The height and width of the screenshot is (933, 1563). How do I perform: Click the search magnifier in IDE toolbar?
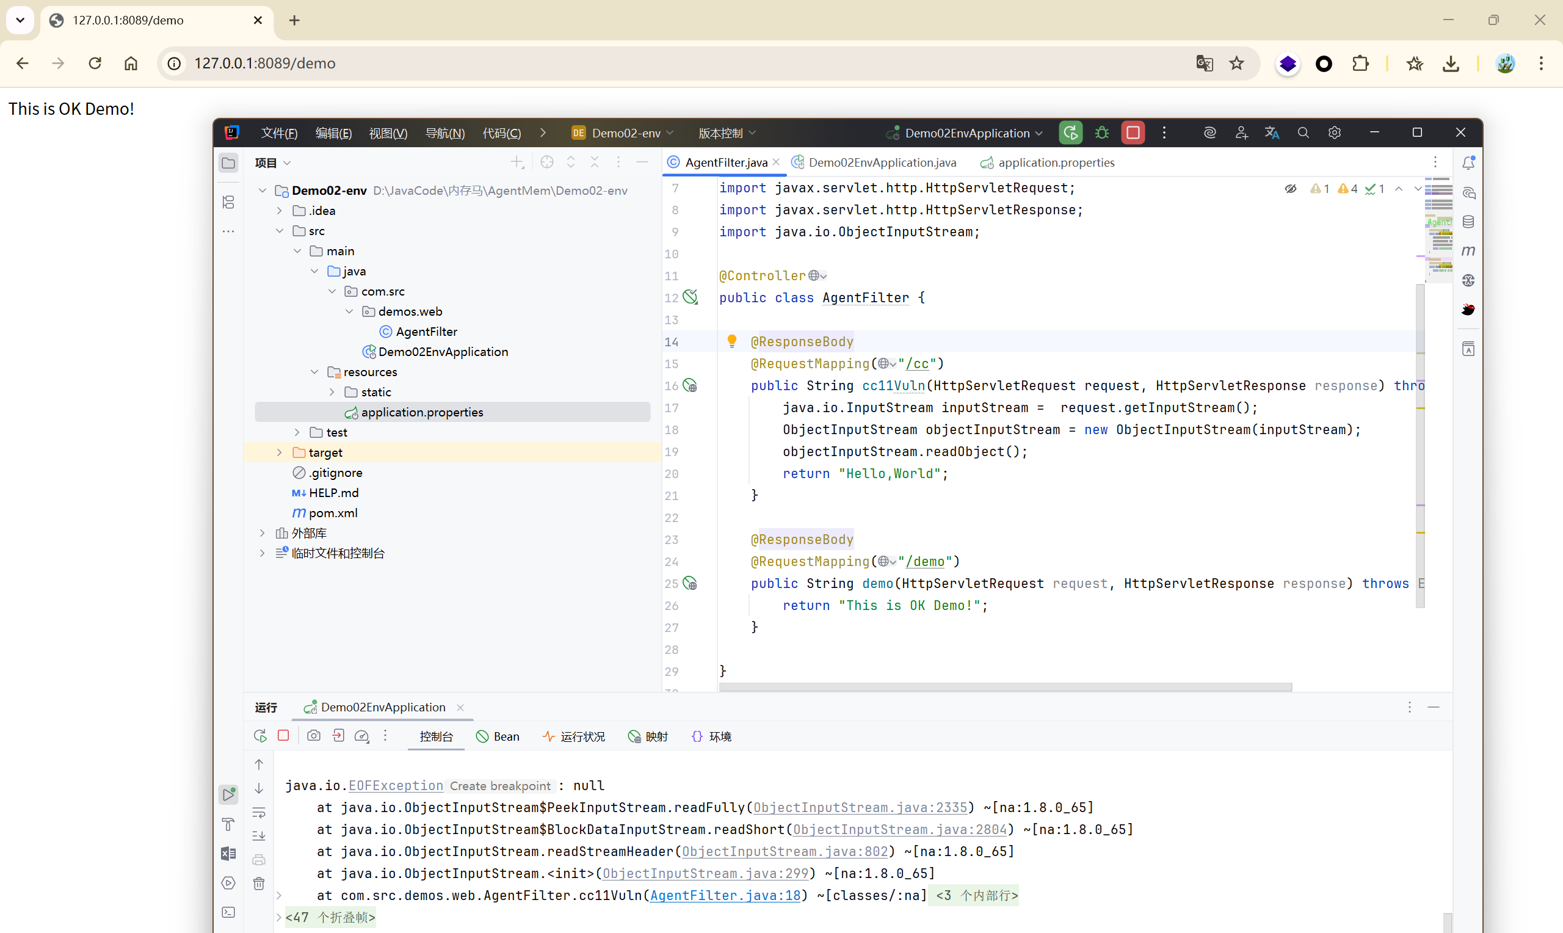click(1303, 133)
